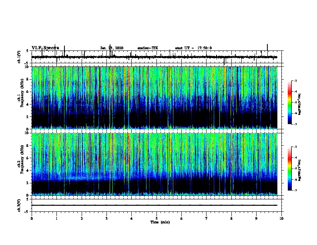Click the "-5" tick on ch.3(V) axis
The image size is (317, 245).
click(x=27, y=212)
